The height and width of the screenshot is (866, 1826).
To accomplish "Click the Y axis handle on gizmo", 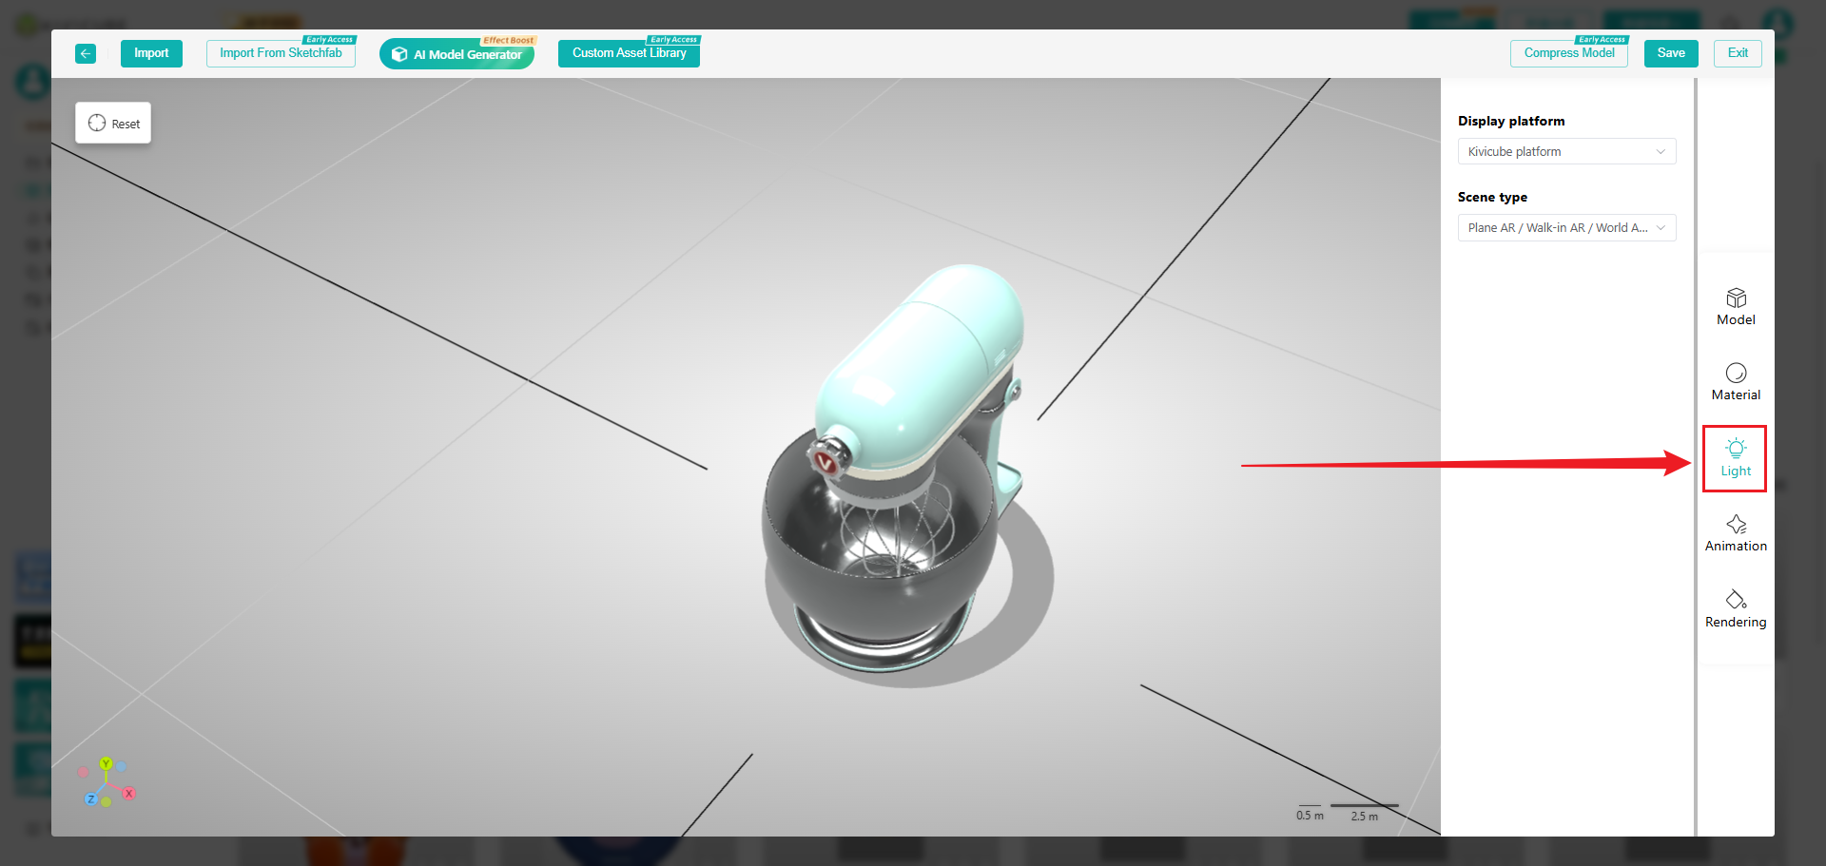I will click(106, 763).
